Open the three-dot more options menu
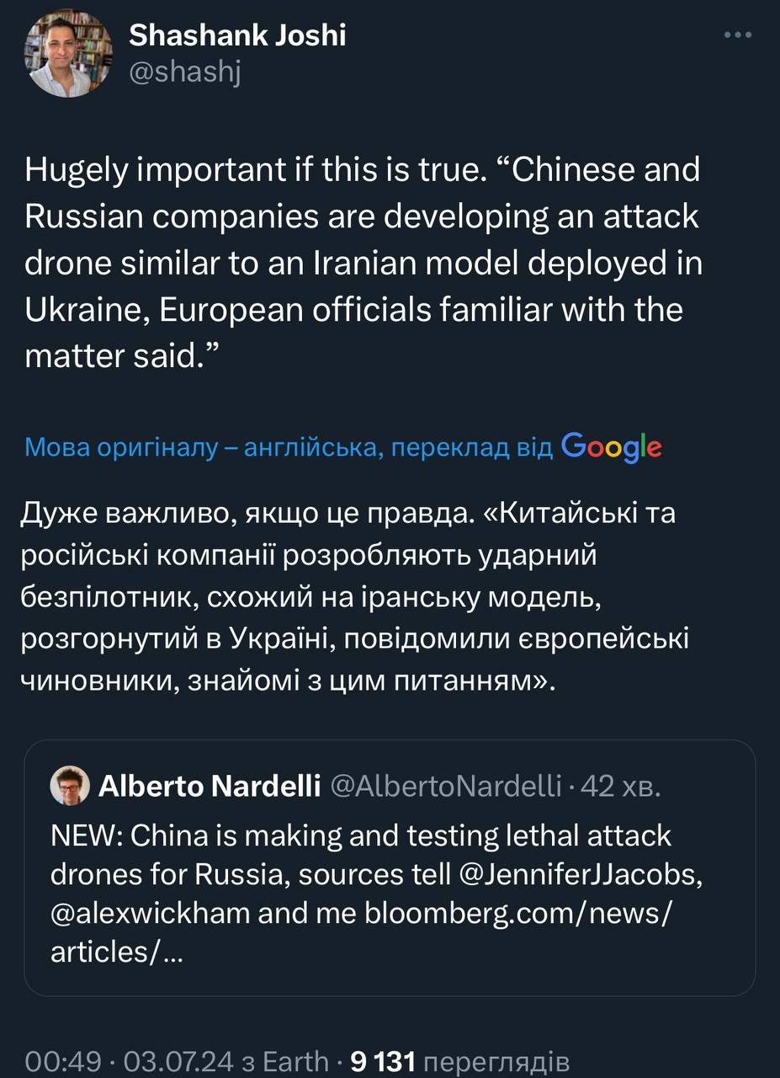 point(738,35)
